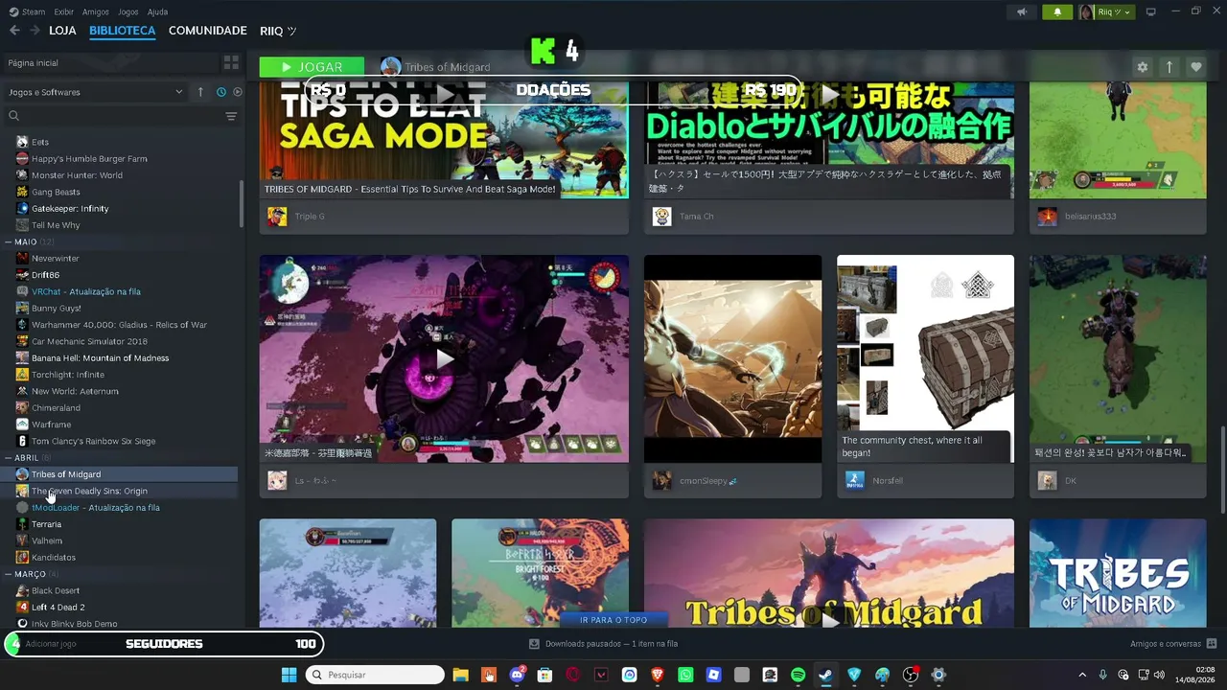Sort library with the up arrow icon
The height and width of the screenshot is (690, 1227).
click(200, 92)
